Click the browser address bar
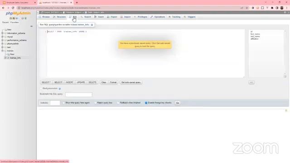This screenshot has height=163, width=290. [x=130, y=8]
